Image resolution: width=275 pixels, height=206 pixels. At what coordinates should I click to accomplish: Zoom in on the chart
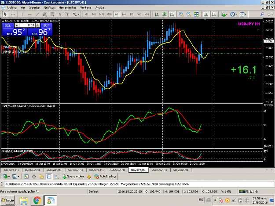tap(181, 14)
